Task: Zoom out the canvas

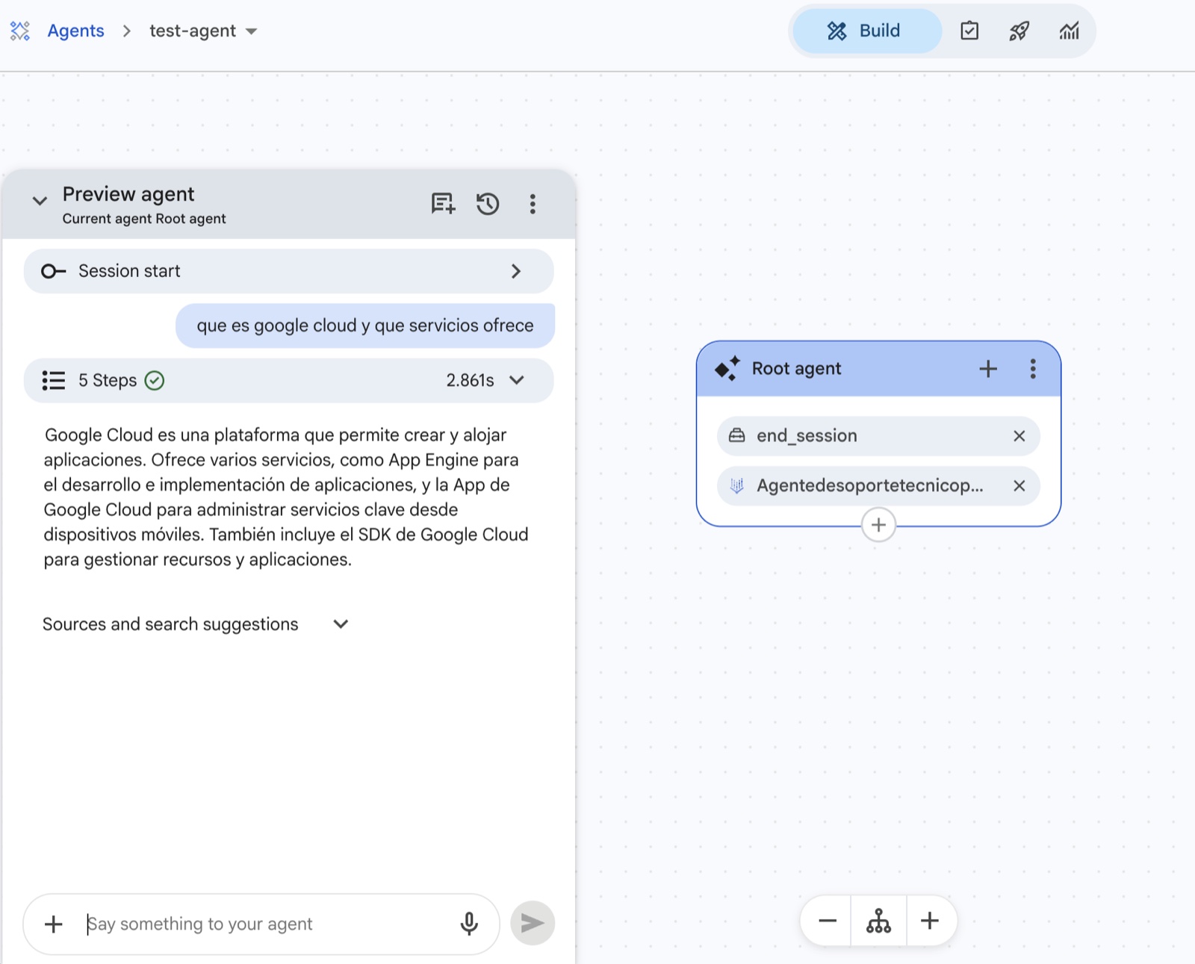Action: [x=827, y=921]
